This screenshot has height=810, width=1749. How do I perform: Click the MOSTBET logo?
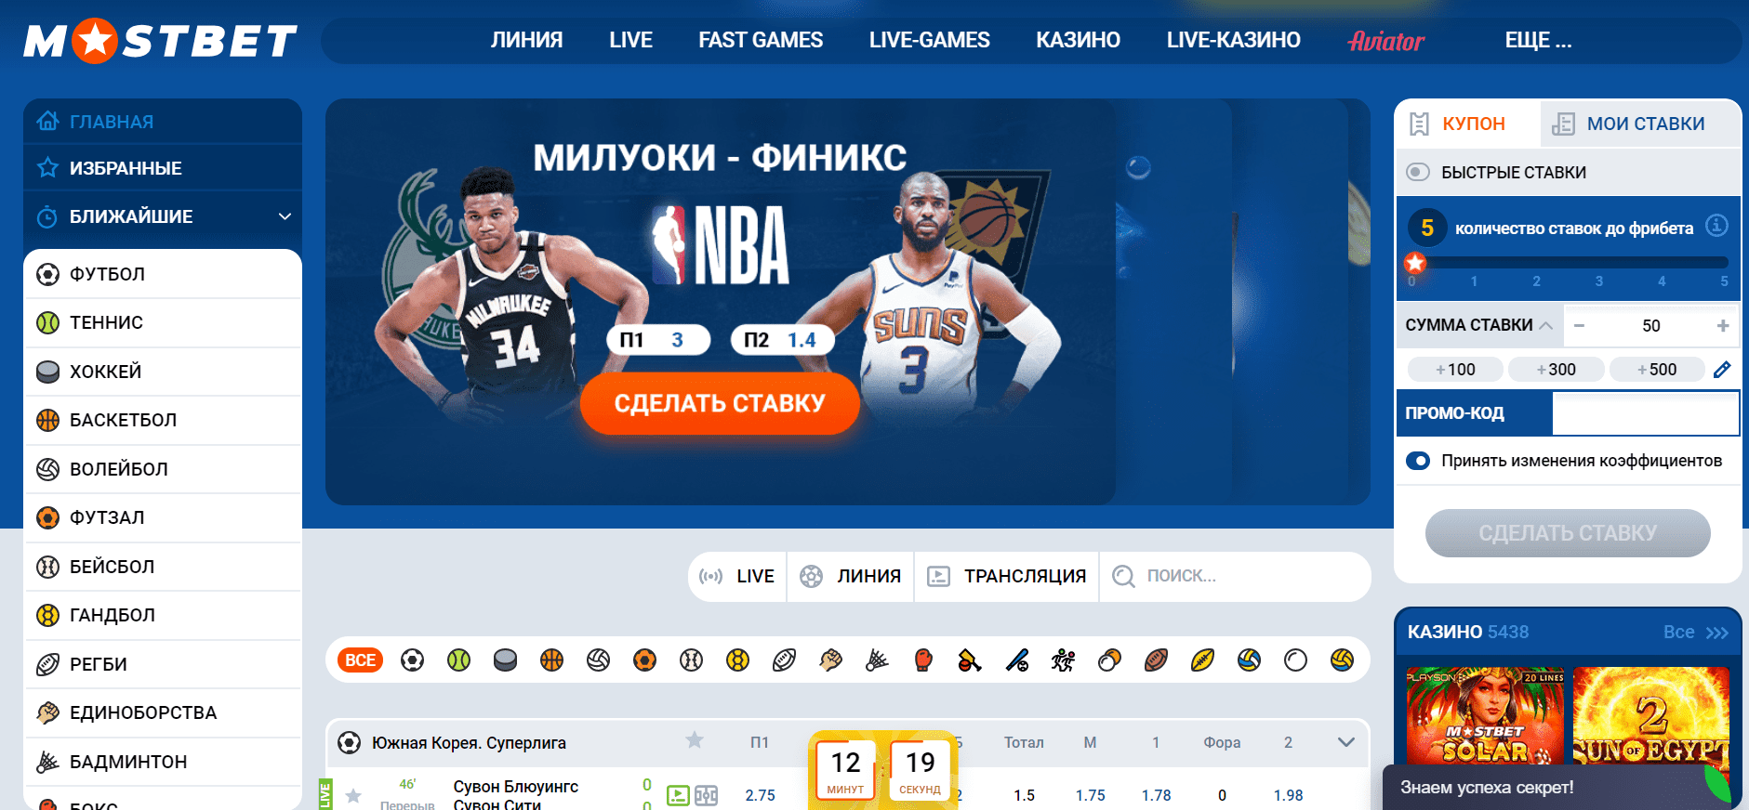pyautogui.click(x=160, y=41)
